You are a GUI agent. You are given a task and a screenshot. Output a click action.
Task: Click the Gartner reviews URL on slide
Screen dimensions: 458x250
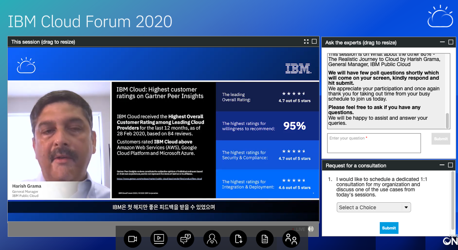[x=159, y=179]
